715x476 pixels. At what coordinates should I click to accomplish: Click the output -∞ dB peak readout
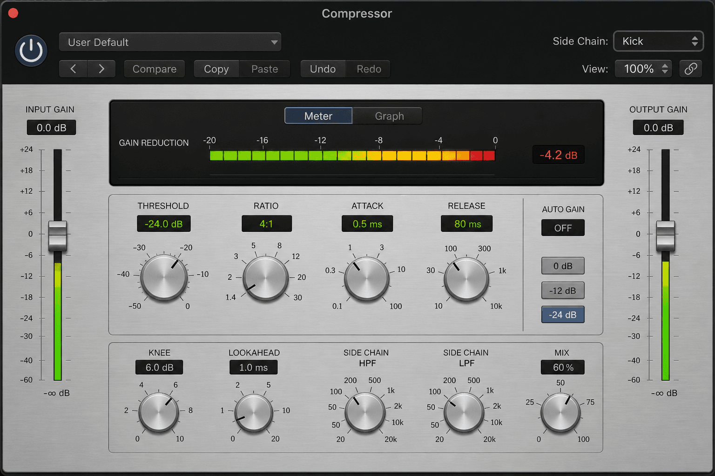664,393
